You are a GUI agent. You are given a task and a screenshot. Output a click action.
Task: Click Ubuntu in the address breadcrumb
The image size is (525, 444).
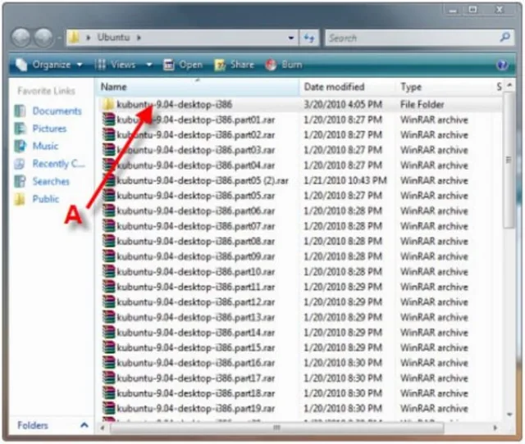113,38
